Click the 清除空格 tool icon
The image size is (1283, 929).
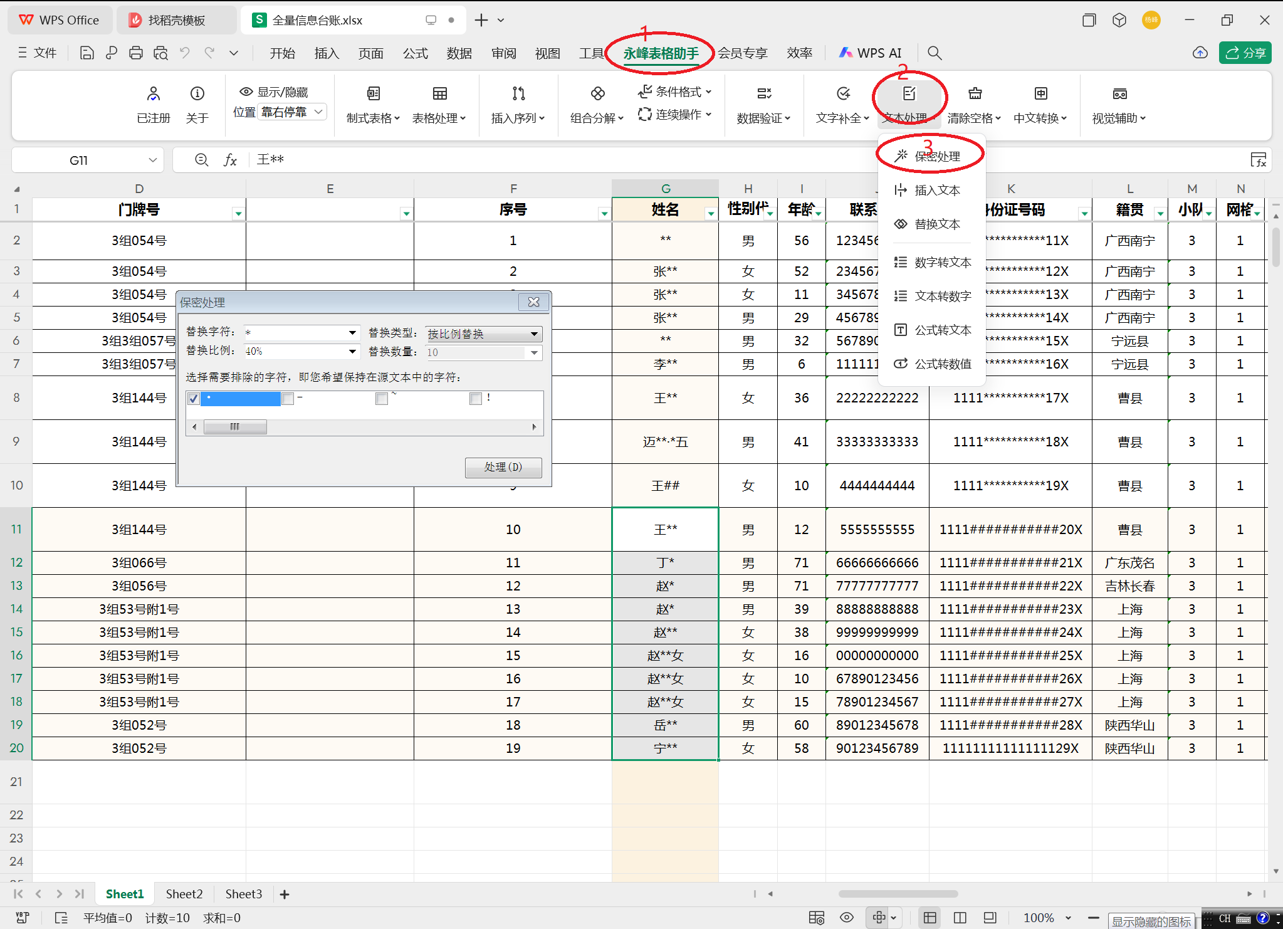click(x=975, y=93)
